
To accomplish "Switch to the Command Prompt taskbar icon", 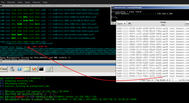I will tap(41, 69).
